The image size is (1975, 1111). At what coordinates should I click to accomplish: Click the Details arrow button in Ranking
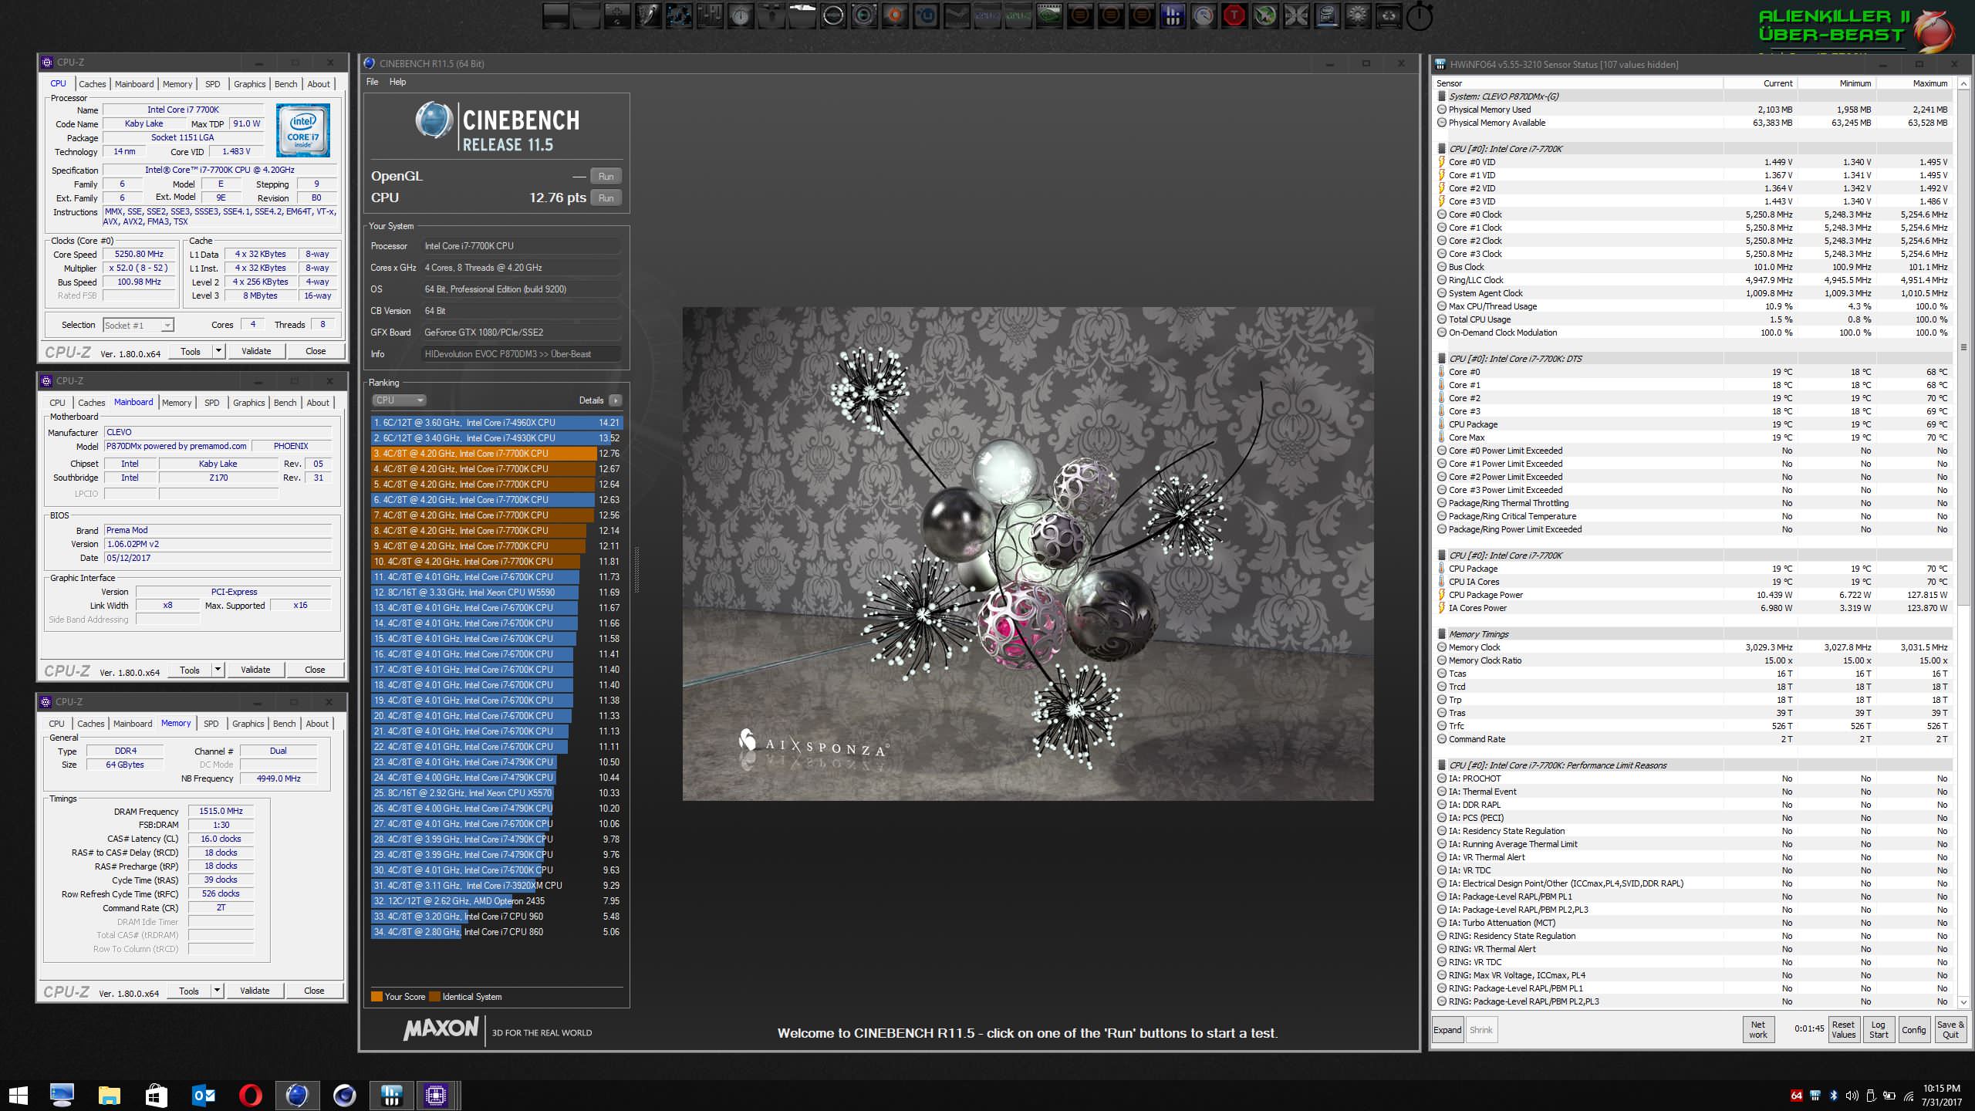click(615, 400)
